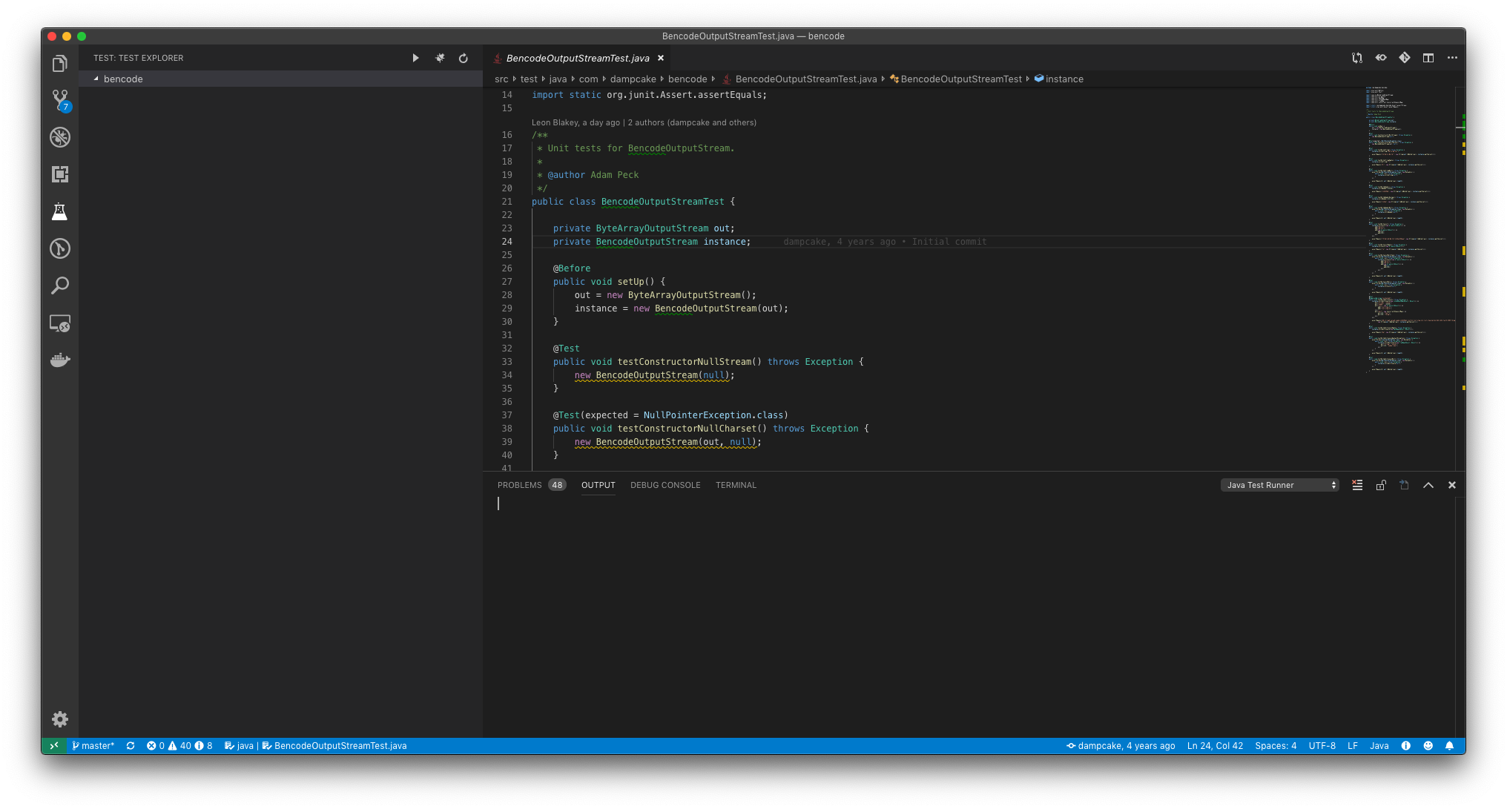The image size is (1507, 809).
Task: Clear the output panel
Action: [1357, 485]
